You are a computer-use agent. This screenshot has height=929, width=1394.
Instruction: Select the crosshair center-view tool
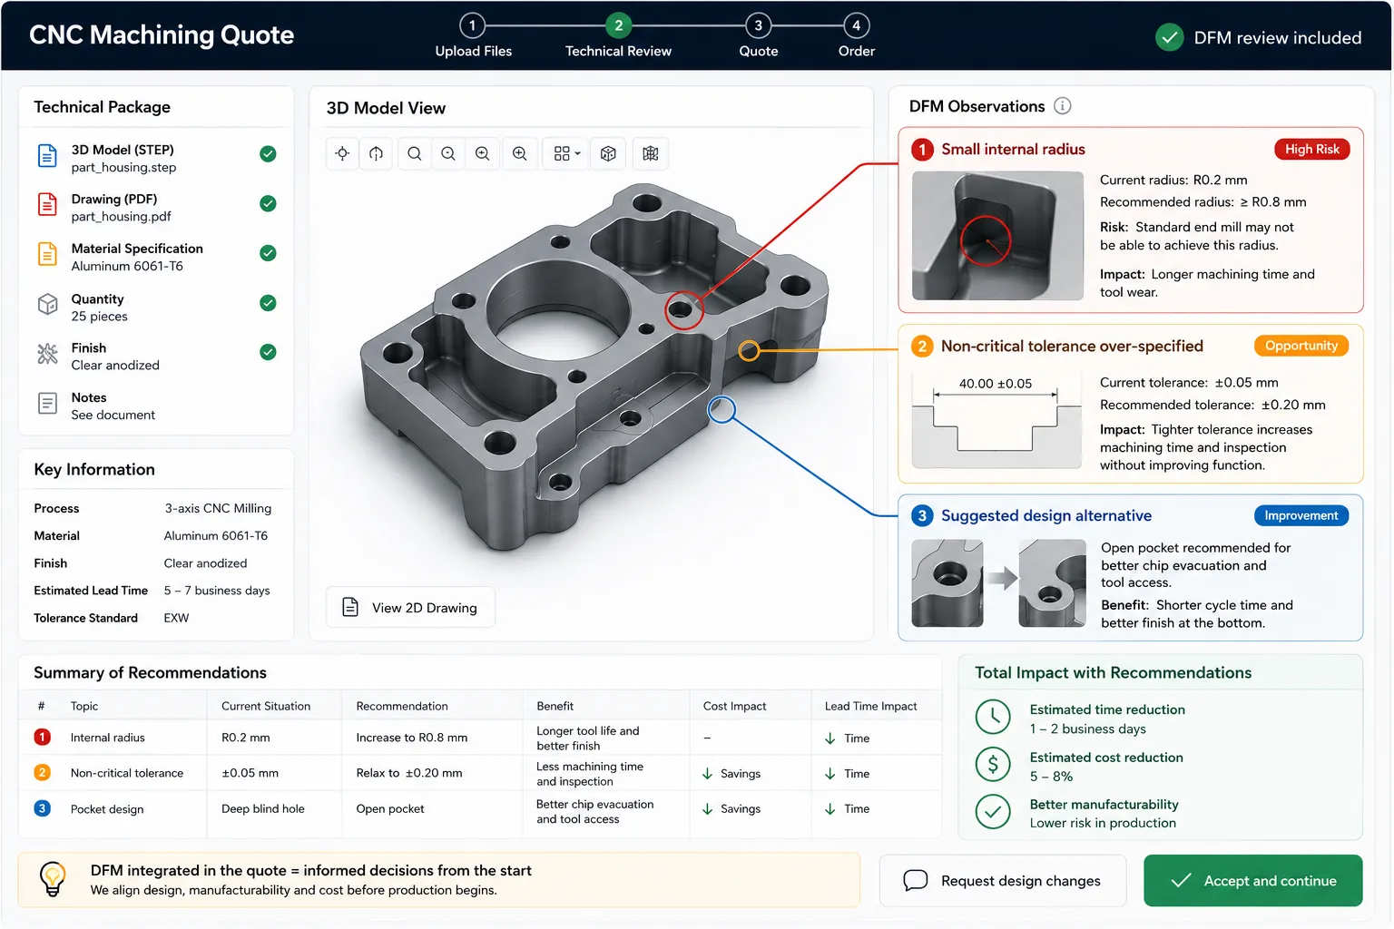point(342,154)
